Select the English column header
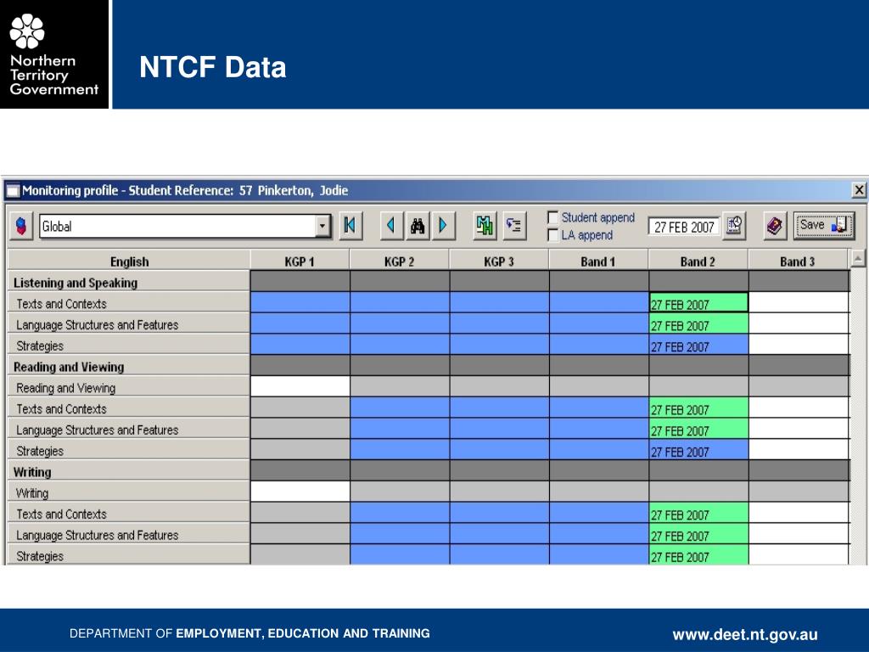Image resolution: width=869 pixels, height=652 pixels. pos(129,261)
